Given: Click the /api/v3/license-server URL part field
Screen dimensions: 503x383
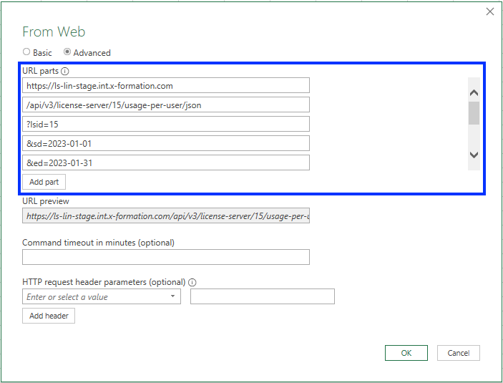Looking at the screenshot, I should point(166,105).
